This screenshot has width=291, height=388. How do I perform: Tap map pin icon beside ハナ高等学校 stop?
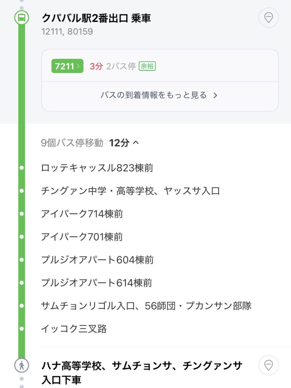(x=268, y=366)
